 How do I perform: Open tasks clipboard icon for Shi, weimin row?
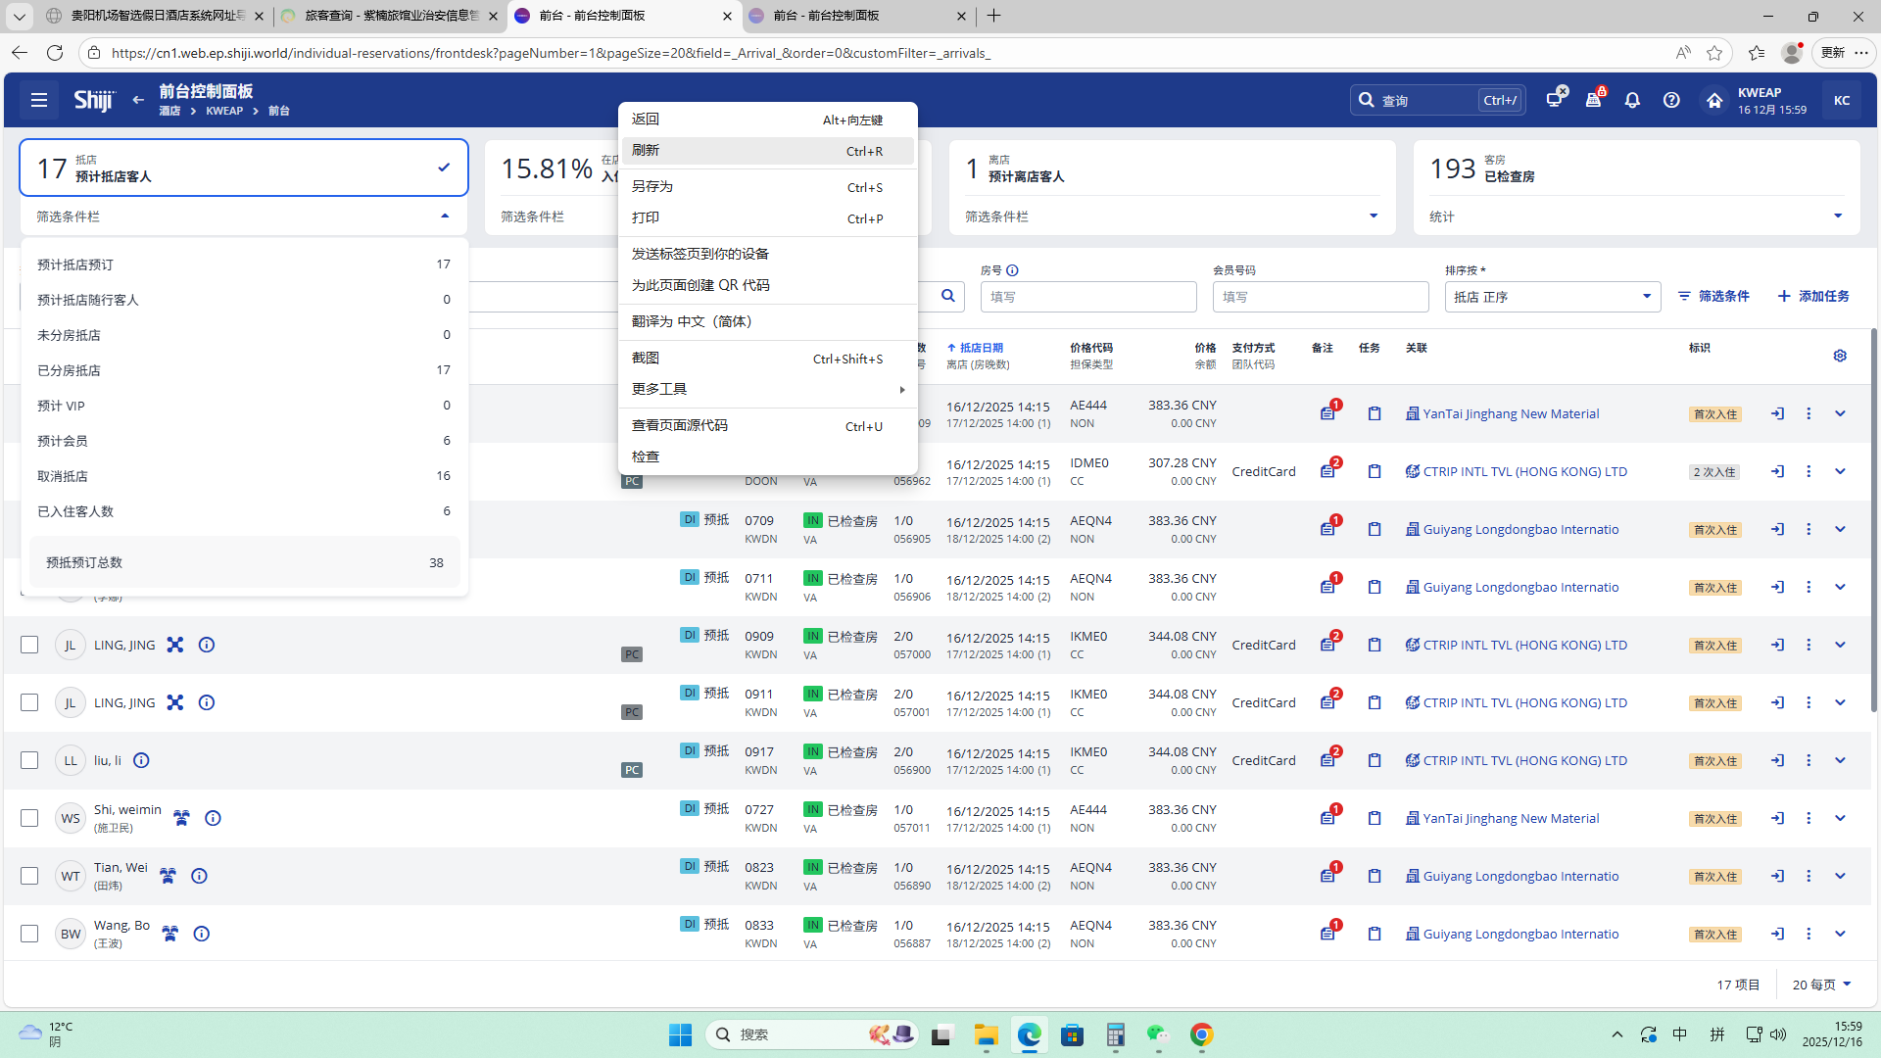[x=1375, y=818]
